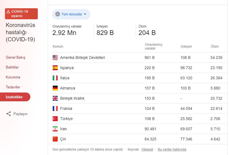Click the share icon next to Paylaşın
229x155 pixels.
click(9, 114)
